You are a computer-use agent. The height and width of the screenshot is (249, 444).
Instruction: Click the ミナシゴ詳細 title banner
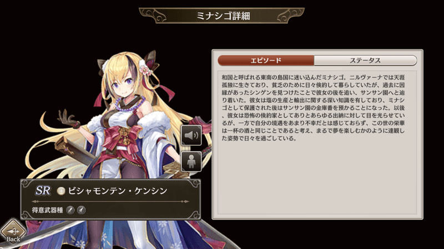tap(222, 16)
